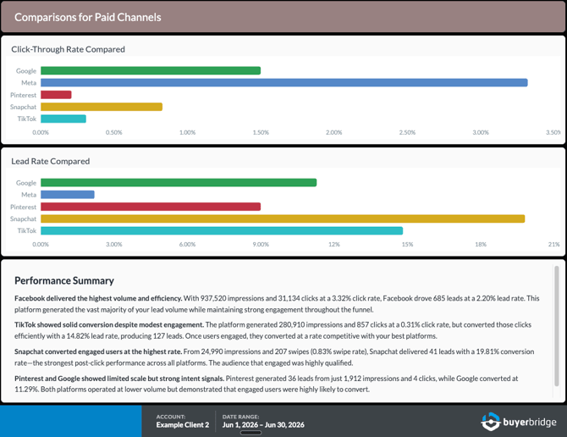Click the Performance Summary scrollbar
The image size is (567, 437).
557,325
